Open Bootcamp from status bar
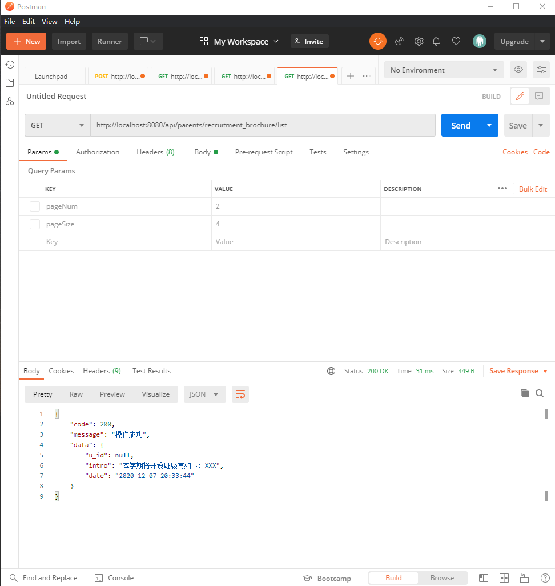 click(327, 578)
